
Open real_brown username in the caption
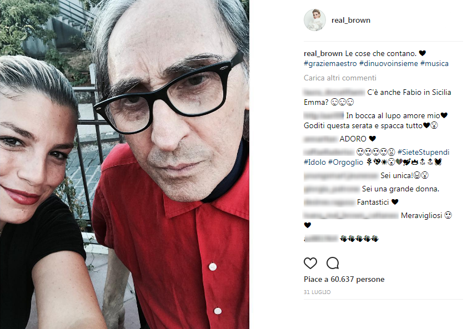(323, 54)
